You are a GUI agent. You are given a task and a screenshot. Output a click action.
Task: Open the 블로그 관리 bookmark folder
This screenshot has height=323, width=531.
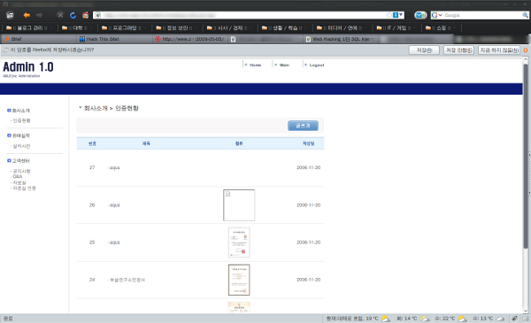(x=28, y=27)
